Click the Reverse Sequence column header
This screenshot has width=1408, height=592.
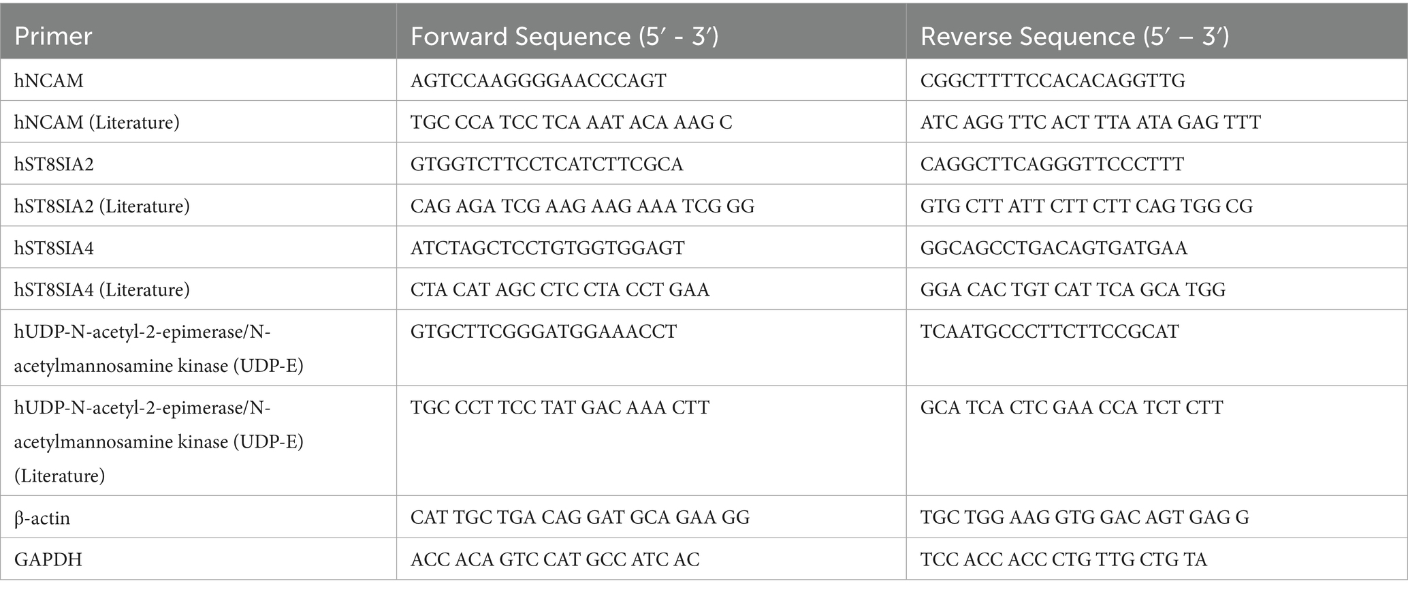pyautogui.click(x=1074, y=36)
